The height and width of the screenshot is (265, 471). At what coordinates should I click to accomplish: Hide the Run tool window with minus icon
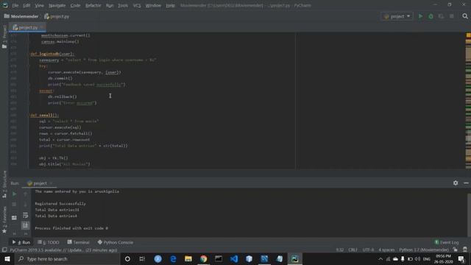pos(466,183)
